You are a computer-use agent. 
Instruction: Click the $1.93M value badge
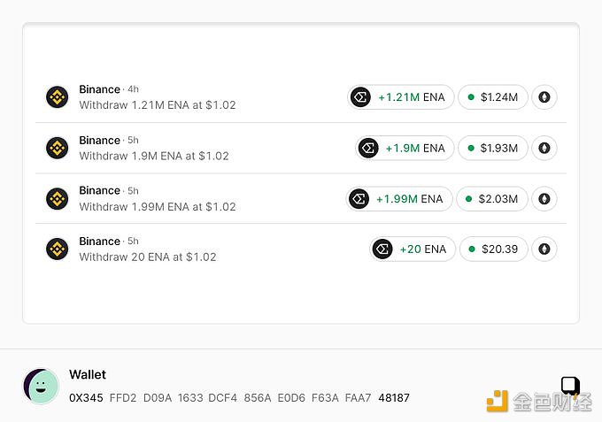click(493, 148)
